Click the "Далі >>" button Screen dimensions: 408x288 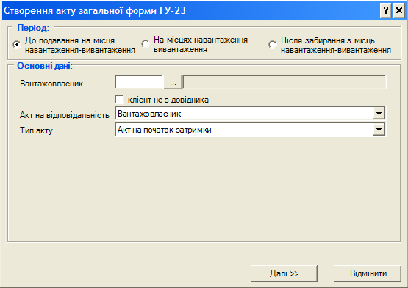(x=284, y=273)
